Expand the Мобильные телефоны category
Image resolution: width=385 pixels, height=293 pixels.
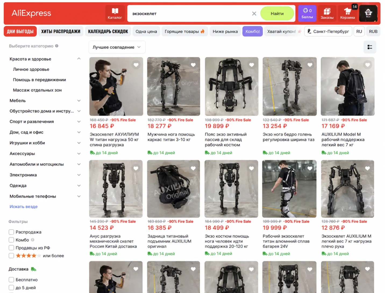point(79,196)
